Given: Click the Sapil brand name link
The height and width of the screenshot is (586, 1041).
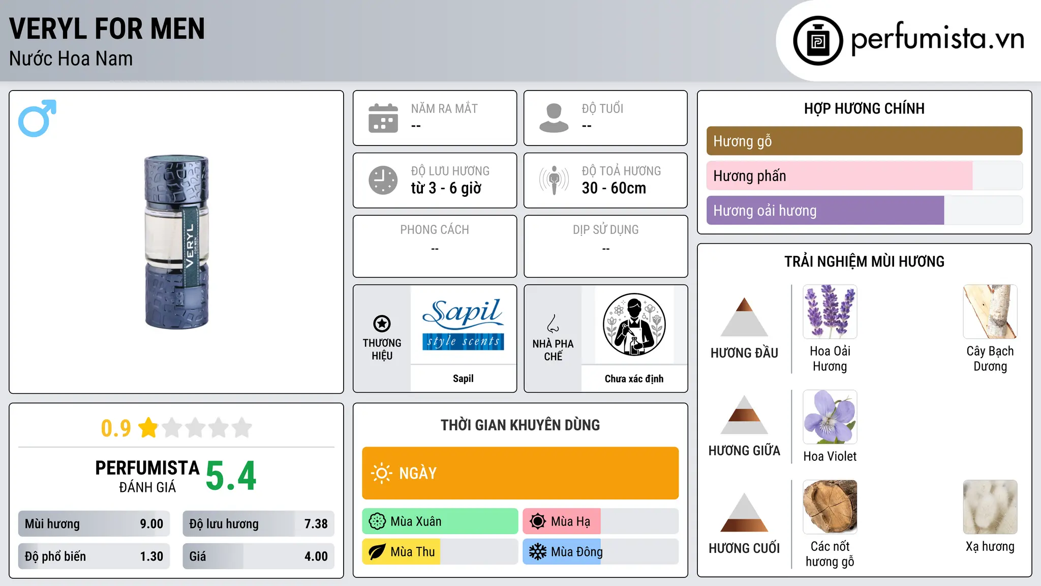Looking at the screenshot, I should (463, 378).
